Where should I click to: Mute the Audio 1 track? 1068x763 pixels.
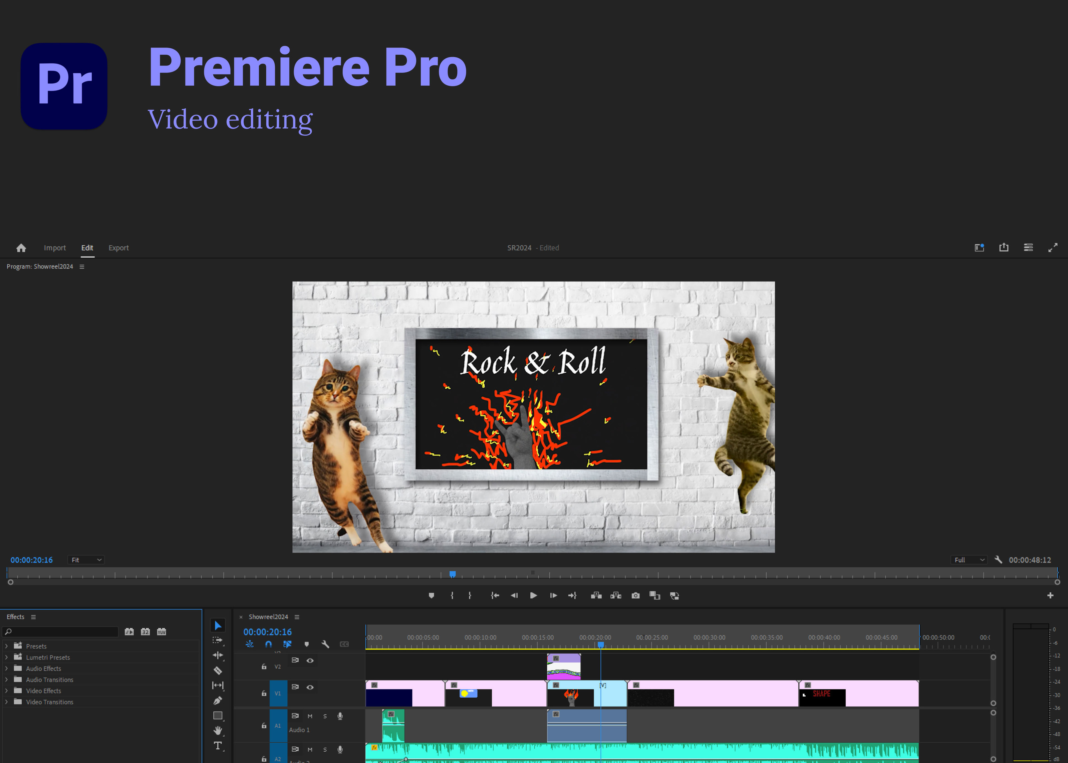310,716
